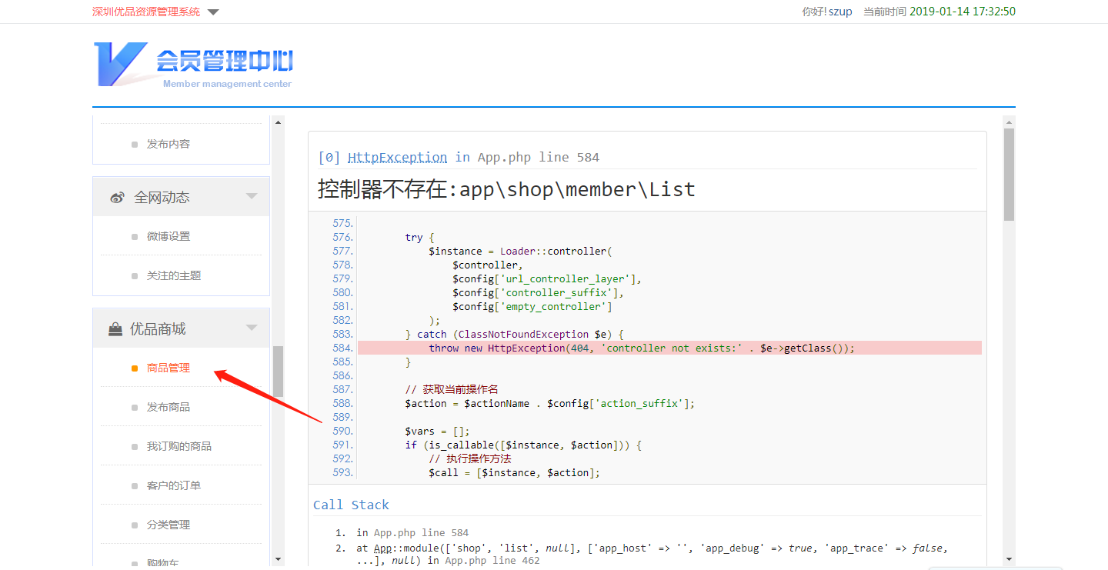Click the bullet icon beside 微博设置

(x=135, y=237)
